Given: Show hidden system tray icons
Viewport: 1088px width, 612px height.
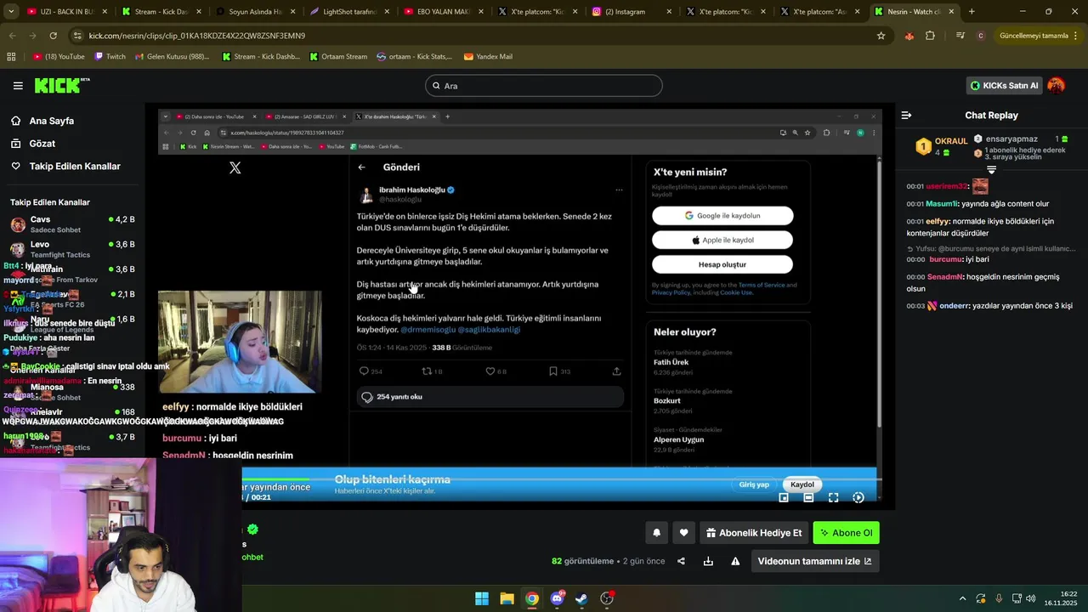Looking at the screenshot, I should (962, 598).
